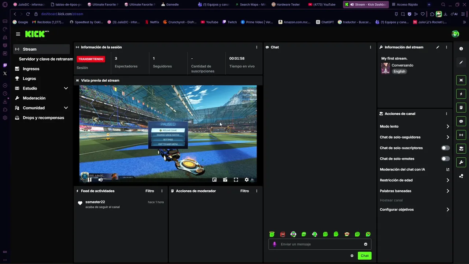The width and height of the screenshot is (469, 264).
Task: Open Logros in the left navigation
Action: click(x=41, y=78)
